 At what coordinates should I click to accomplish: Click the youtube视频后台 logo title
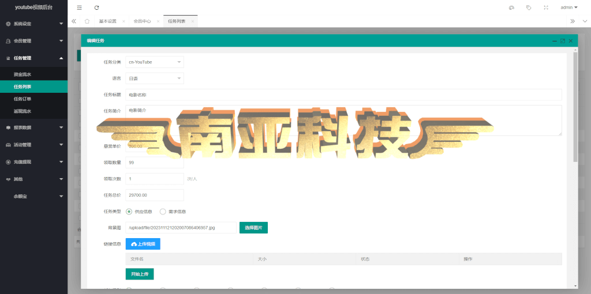point(33,7)
